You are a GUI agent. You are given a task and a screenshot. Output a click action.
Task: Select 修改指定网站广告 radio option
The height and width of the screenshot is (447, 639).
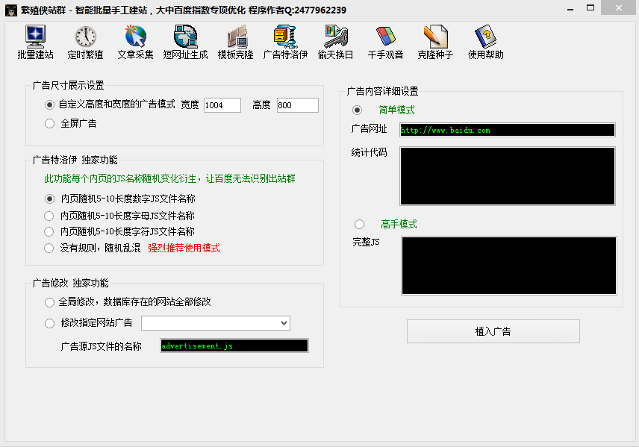click(x=49, y=324)
